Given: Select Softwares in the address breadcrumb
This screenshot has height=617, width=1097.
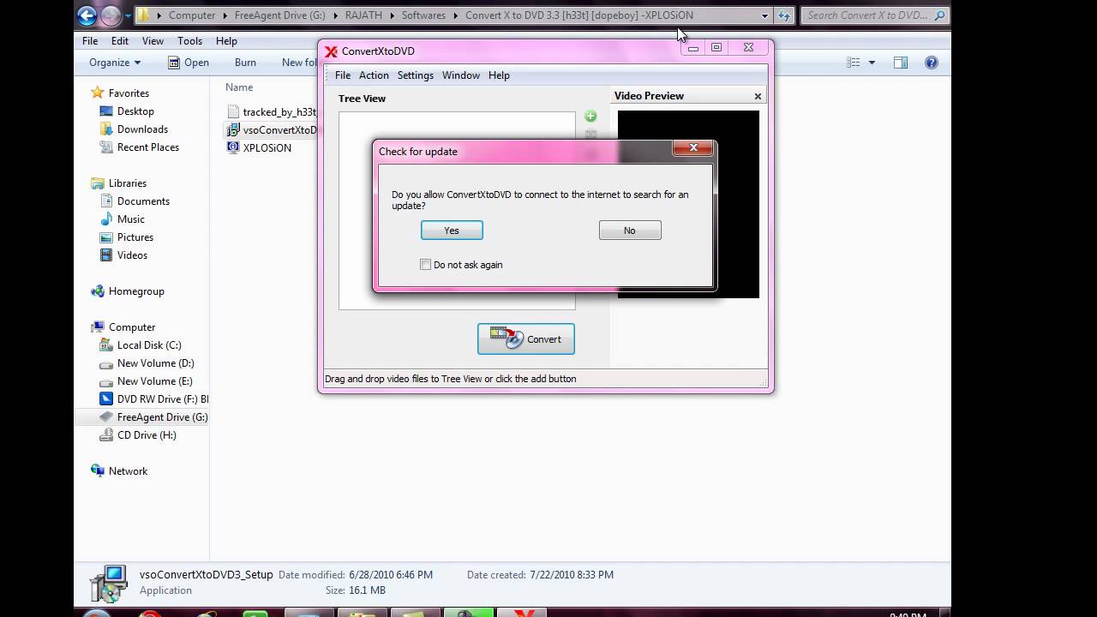Looking at the screenshot, I should [423, 15].
